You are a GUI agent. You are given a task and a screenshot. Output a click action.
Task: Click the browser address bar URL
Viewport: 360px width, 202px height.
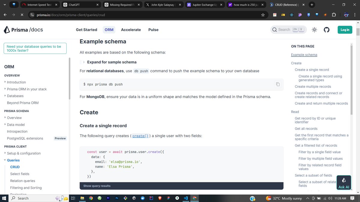click(71, 15)
